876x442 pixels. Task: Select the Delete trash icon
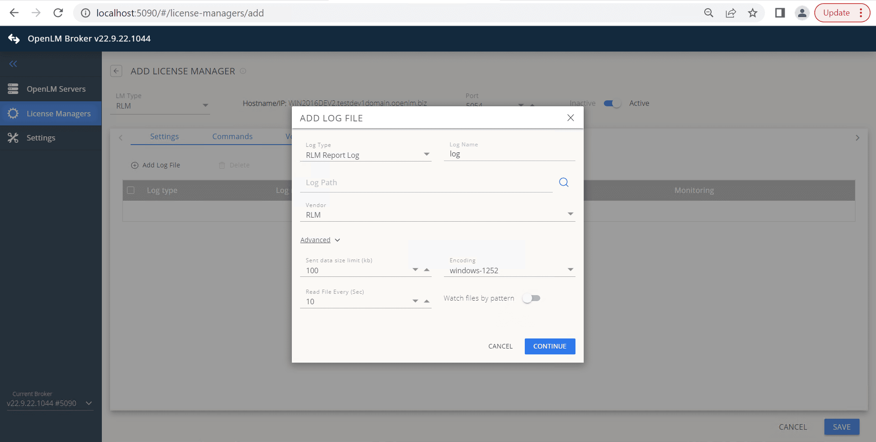coord(222,165)
